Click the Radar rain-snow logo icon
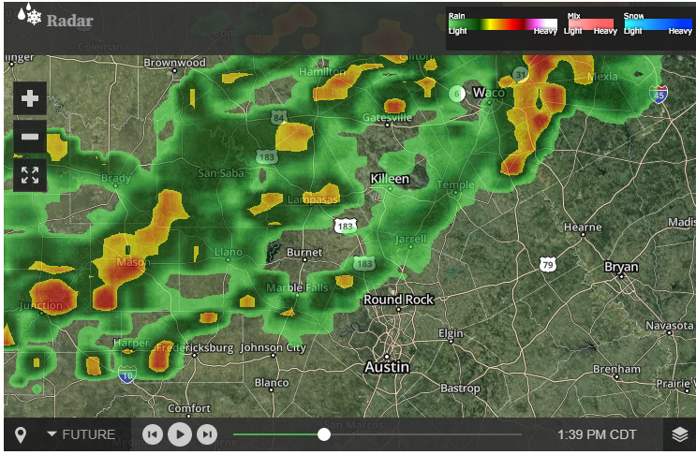Image resolution: width=696 pixels, height=455 pixels. [29, 14]
